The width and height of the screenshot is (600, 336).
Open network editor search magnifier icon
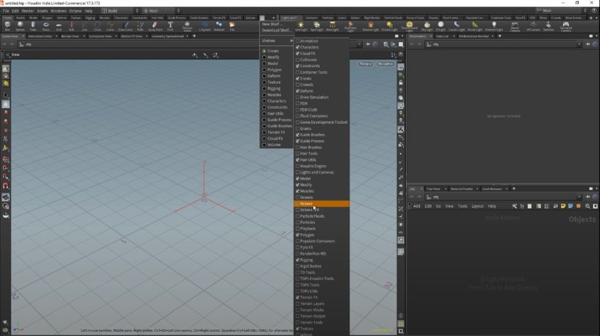[587, 206]
